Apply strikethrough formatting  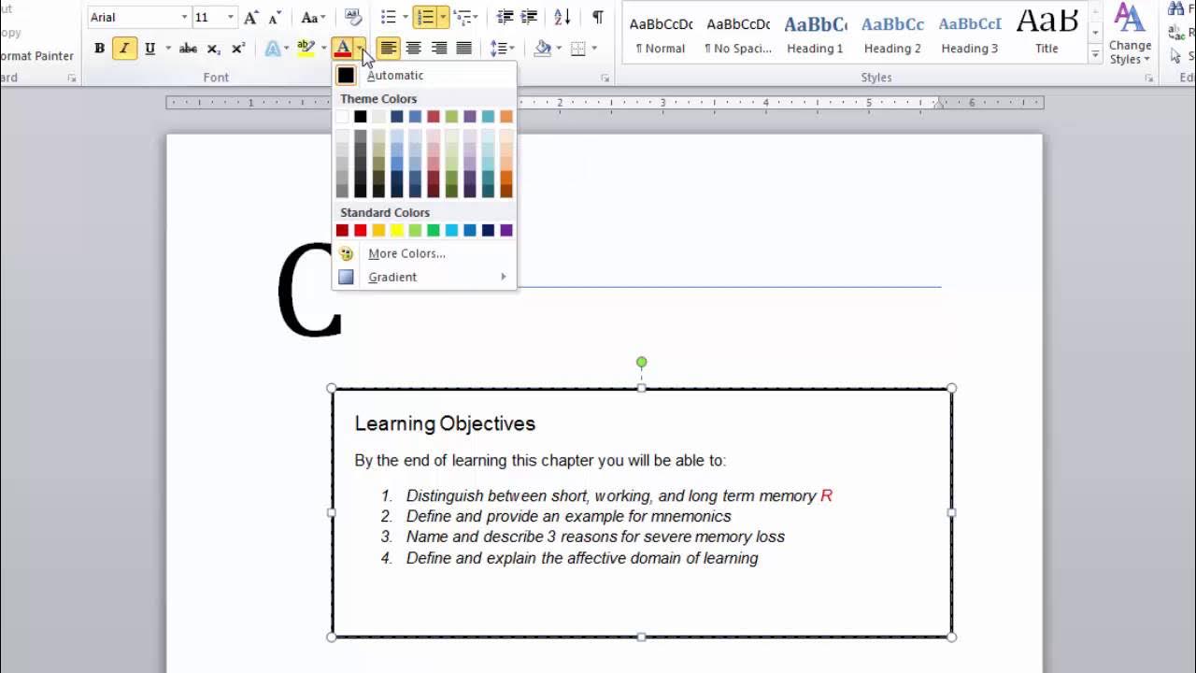[x=188, y=49]
